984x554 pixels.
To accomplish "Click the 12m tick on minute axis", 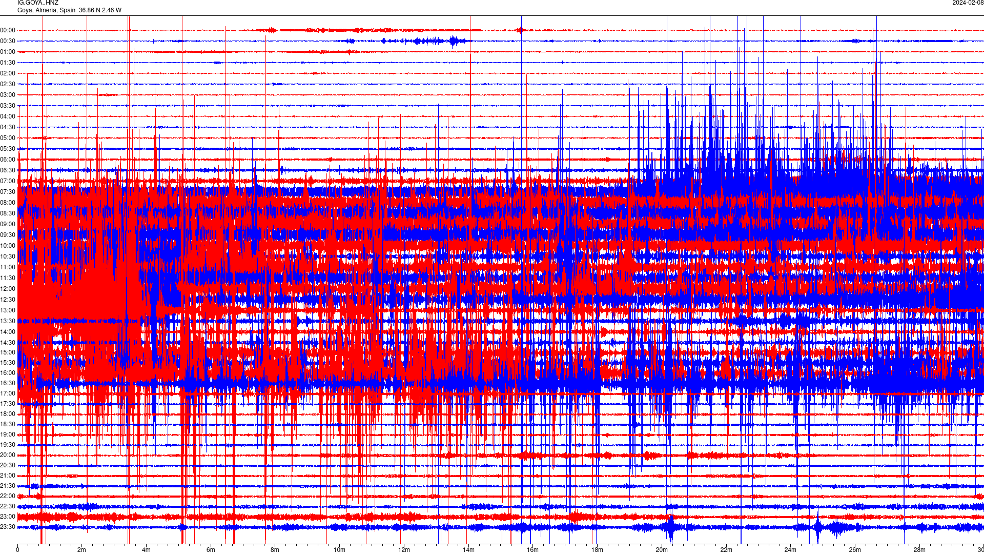I will [x=404, y=550].
